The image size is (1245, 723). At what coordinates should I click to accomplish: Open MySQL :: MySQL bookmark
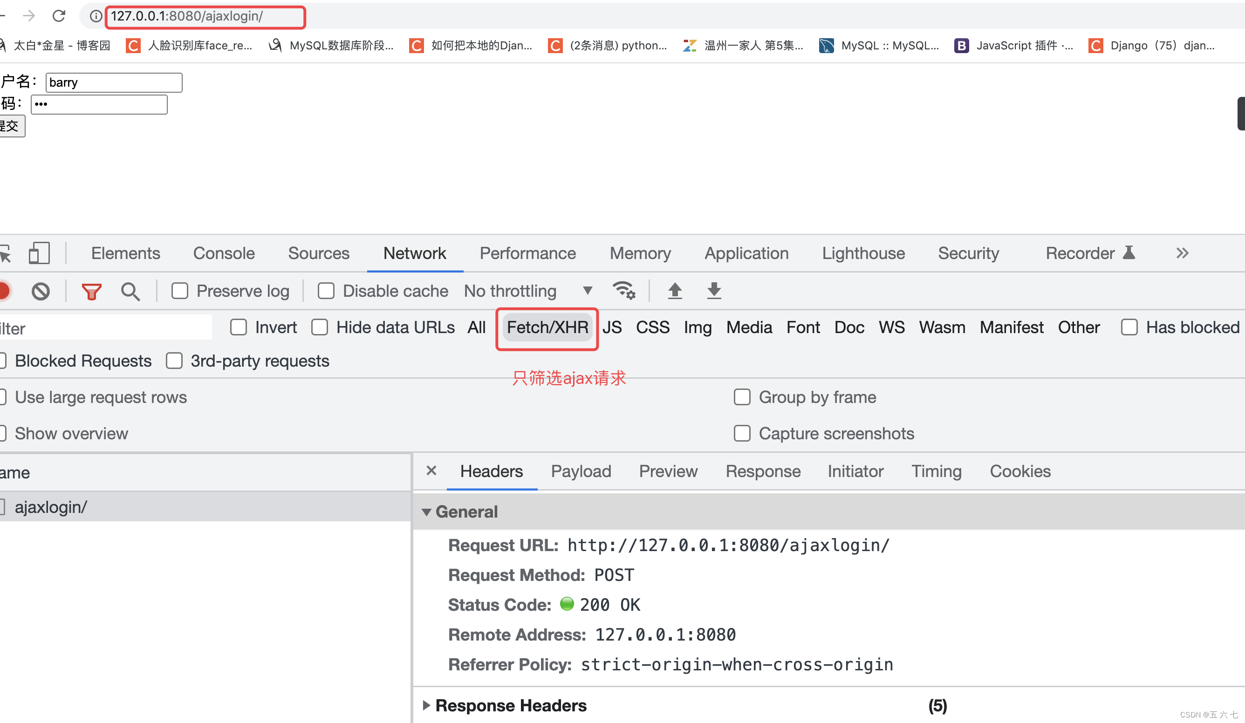[879, 46]
